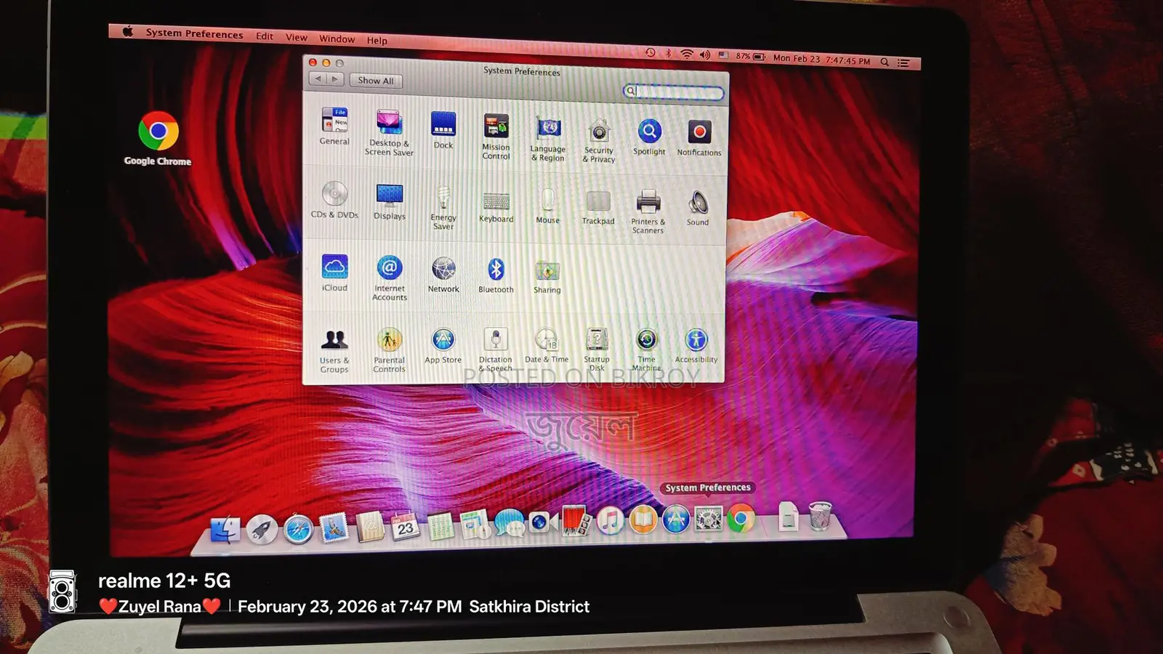Open the Displays preferences pane

[x=390, y=202]
